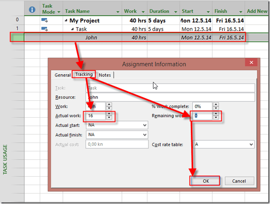Screen dimensions: 270x204
Task: Open the Cost rate table dropdown
Action: (251, 145)
